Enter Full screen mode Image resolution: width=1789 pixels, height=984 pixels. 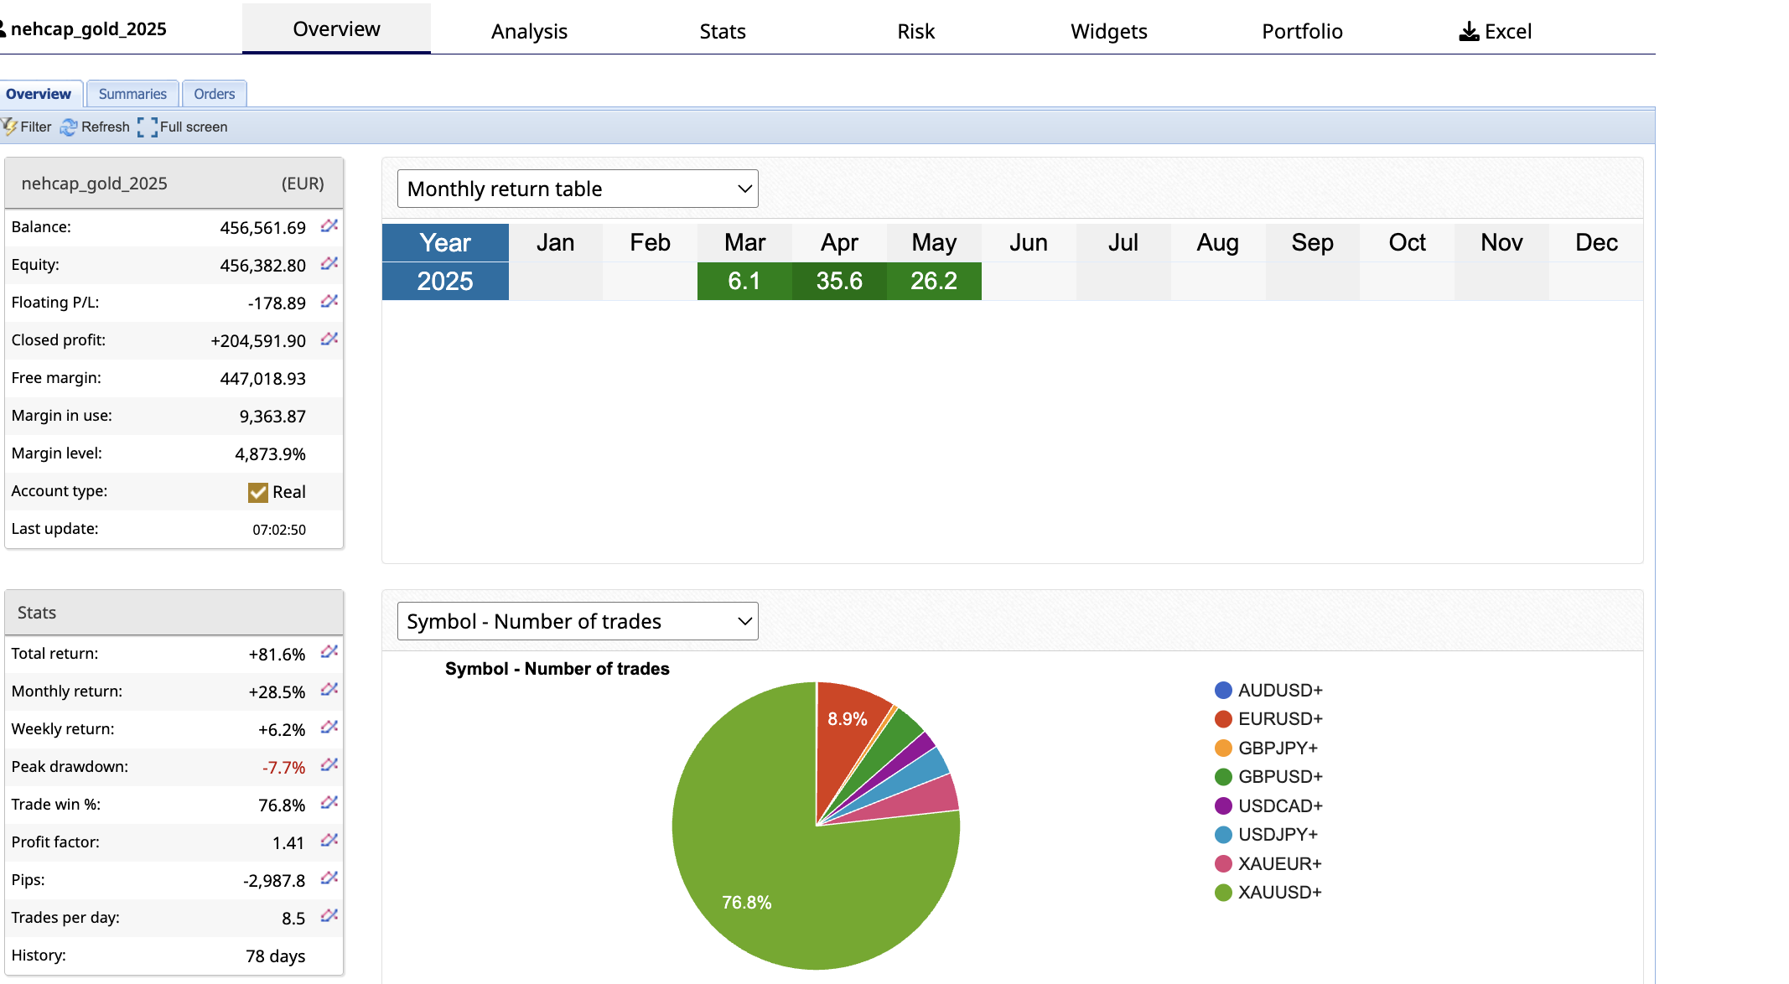(148, 127)
